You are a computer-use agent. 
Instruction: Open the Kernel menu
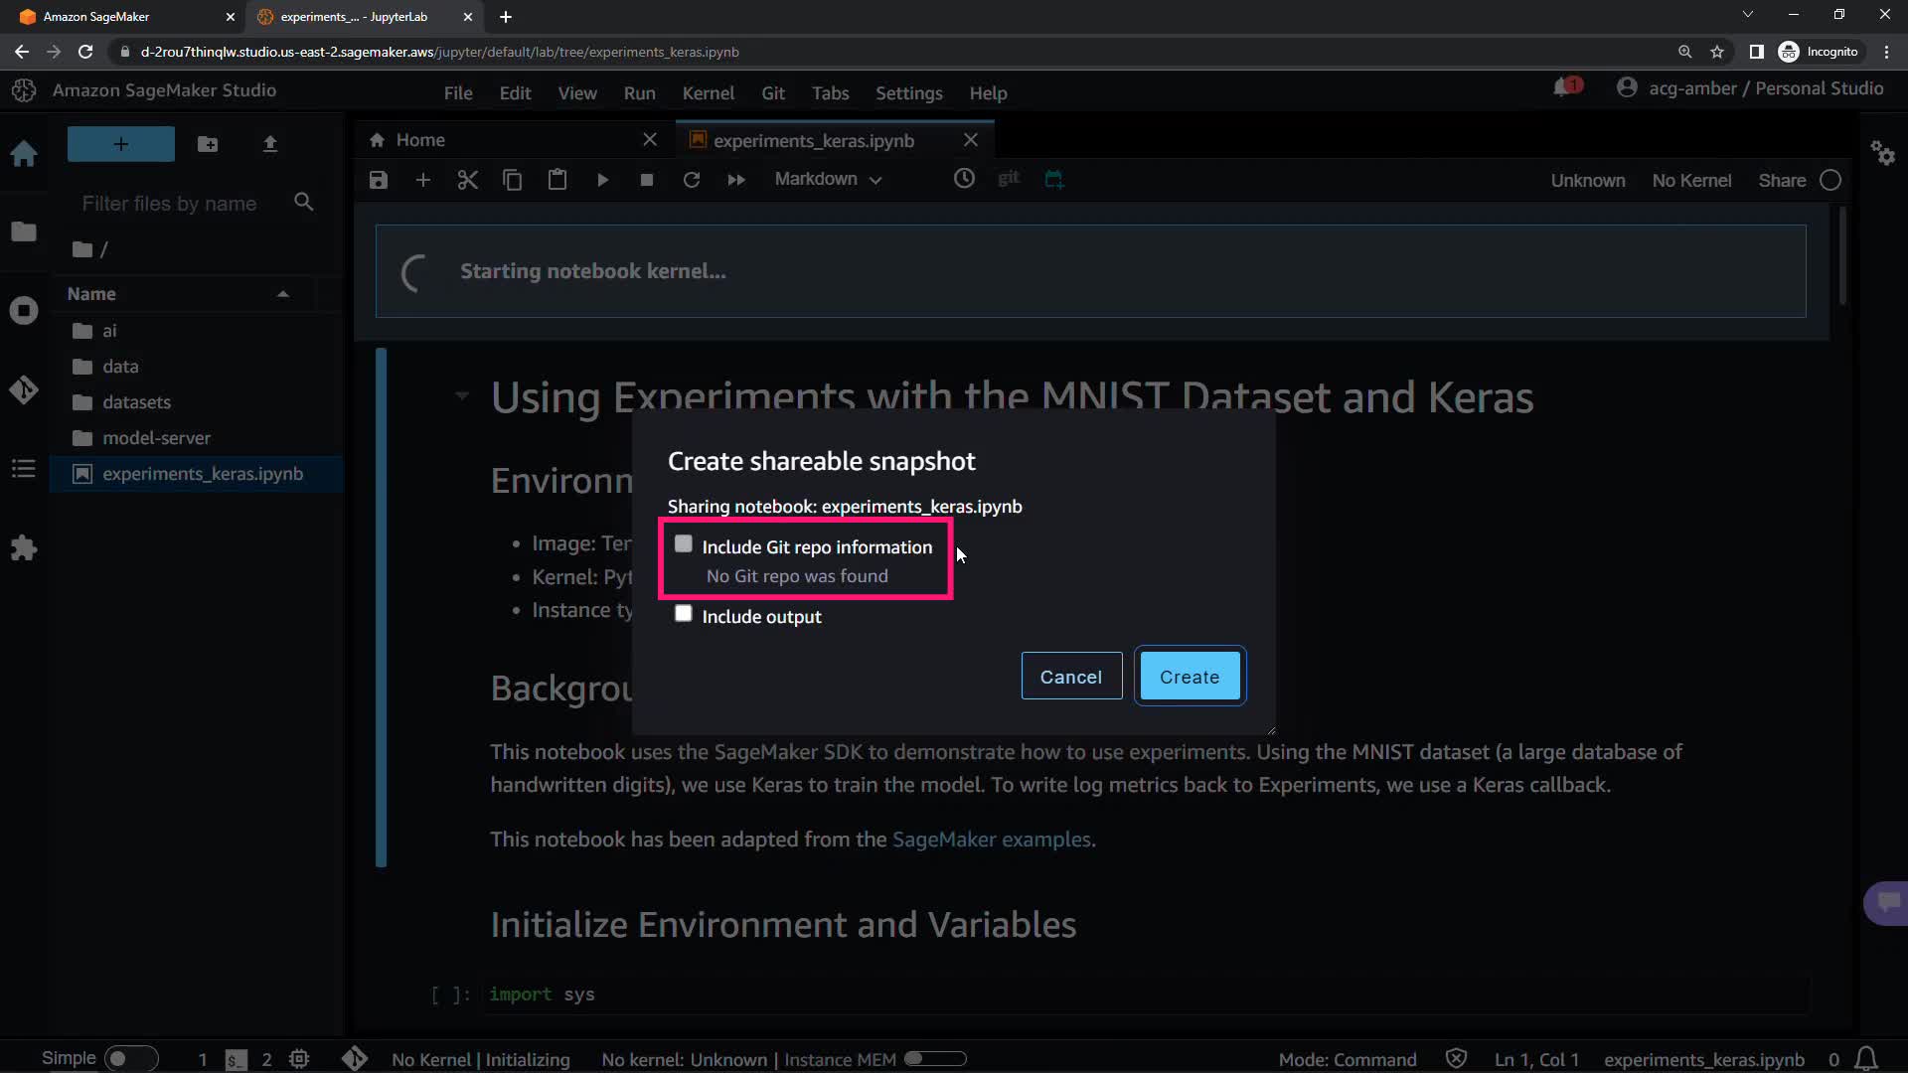(708, 92)
